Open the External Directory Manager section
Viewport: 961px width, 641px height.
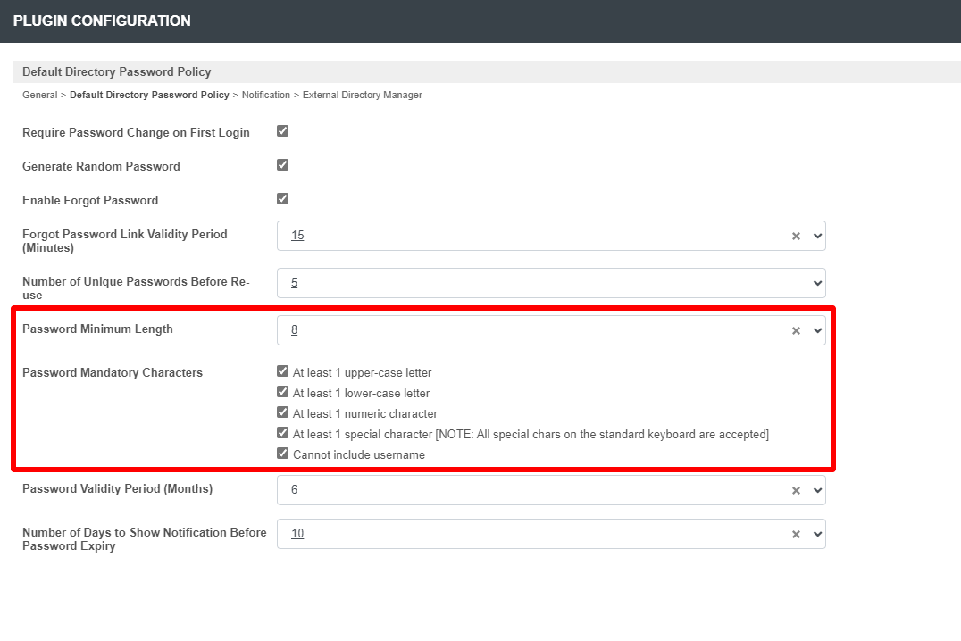362,95
